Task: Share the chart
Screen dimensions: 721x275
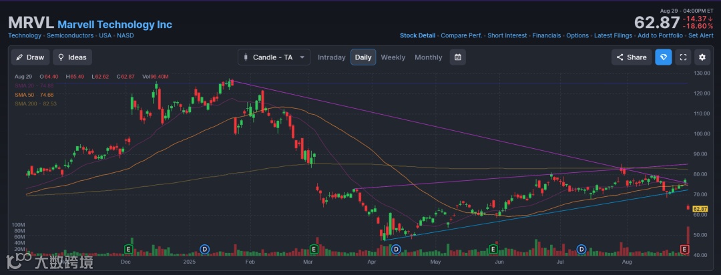Action: point(632,57)
